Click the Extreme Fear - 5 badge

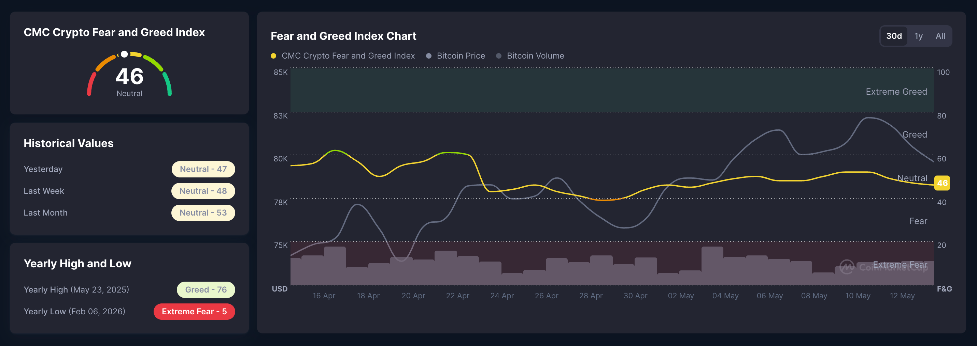194,312
